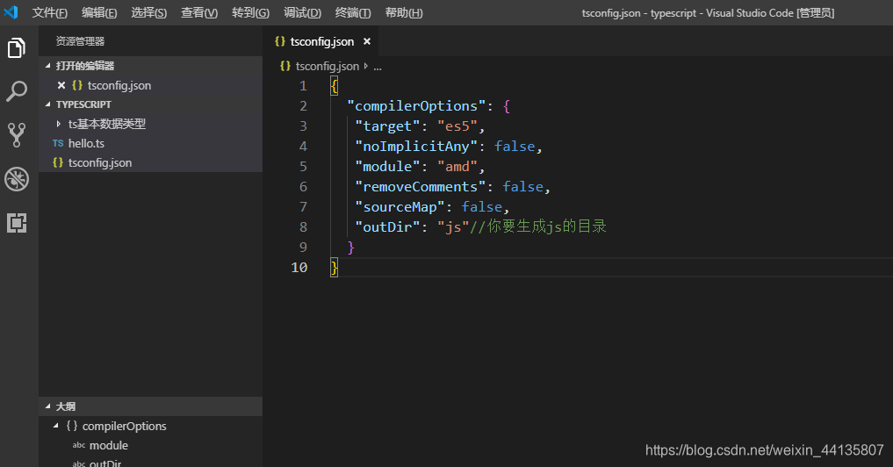Click the "target" key on line 3
The width and height of the screenshot is (893, 467).
click(387, 126)
